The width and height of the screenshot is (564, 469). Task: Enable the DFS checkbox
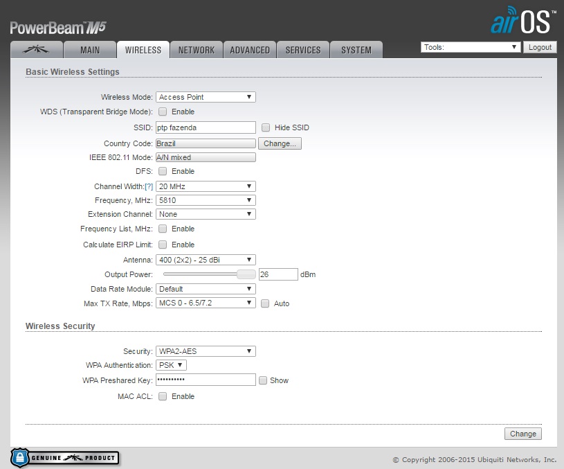(x=163, y=171)
